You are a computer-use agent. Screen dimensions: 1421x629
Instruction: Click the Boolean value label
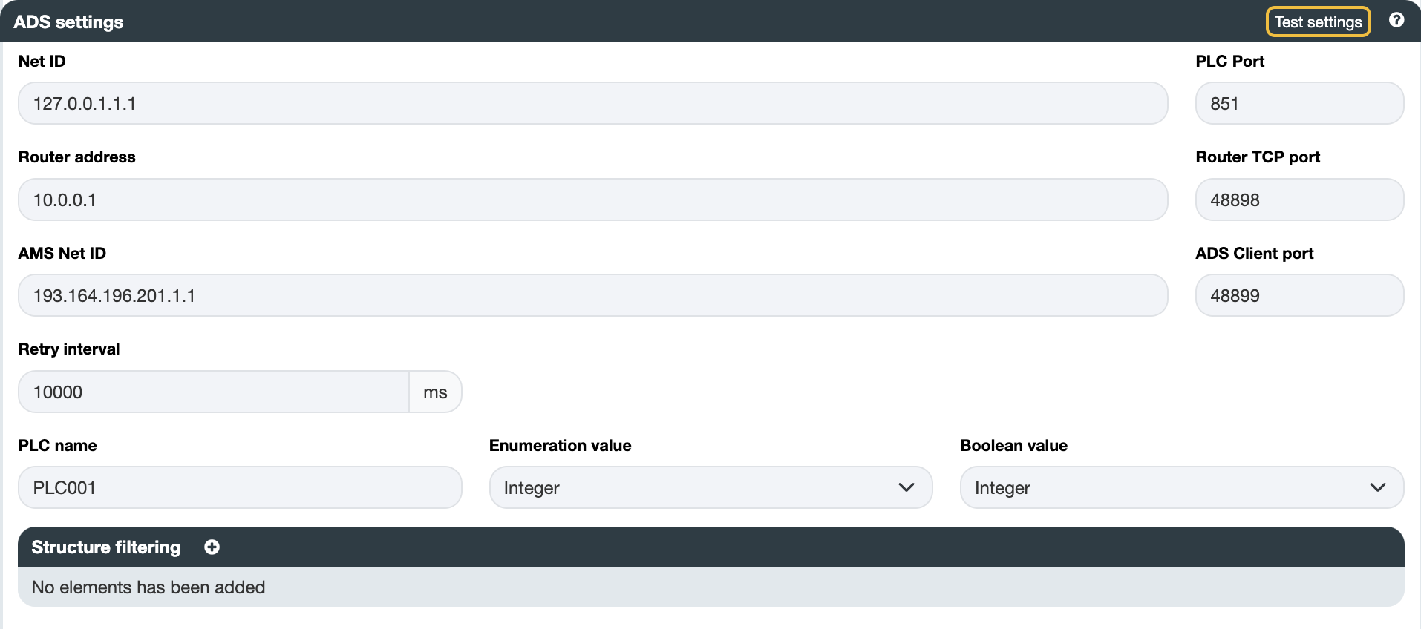(1013, 445)
